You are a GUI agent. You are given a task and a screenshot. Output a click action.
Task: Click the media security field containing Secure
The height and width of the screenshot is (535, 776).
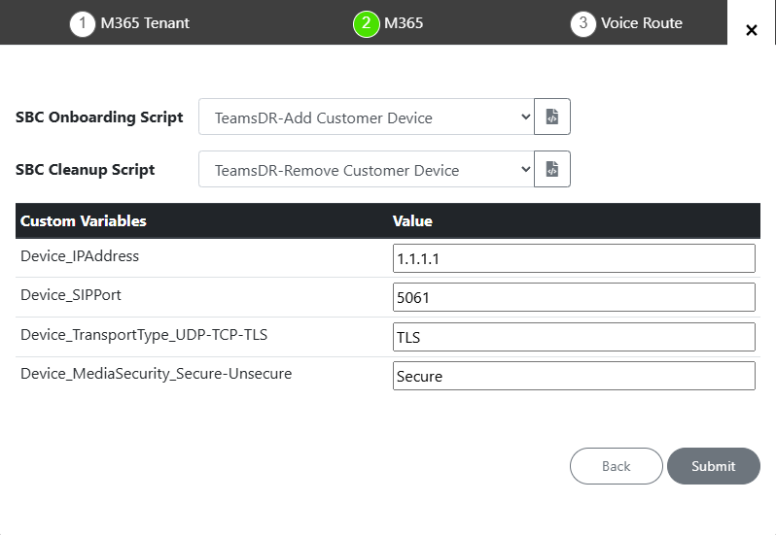(574, 376)
